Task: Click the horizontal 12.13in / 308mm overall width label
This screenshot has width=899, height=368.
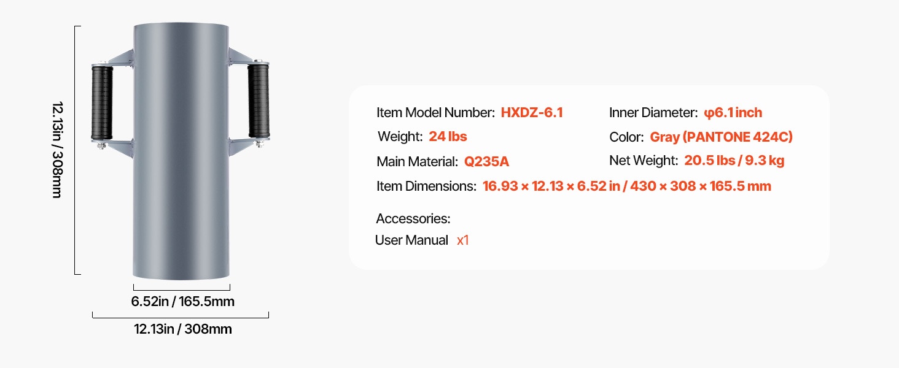Action: pyautogui.click(x=183, y=329)
